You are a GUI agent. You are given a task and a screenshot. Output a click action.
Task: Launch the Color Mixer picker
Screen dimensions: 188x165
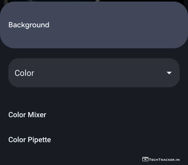pyautogui.click(x=27, y=115)
